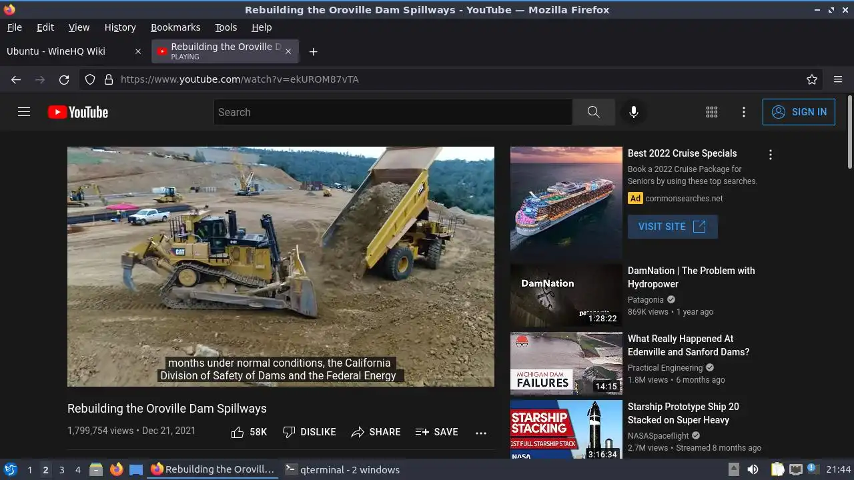Image resolution: width=854 pixels, height=480 pixels.
Task: Bookmark this page with the star
Action: (812, 79)
